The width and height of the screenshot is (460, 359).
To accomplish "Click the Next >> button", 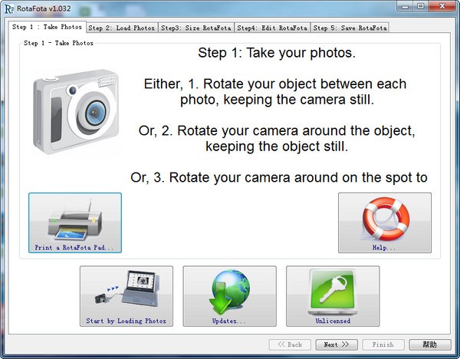I will (337, 344).
